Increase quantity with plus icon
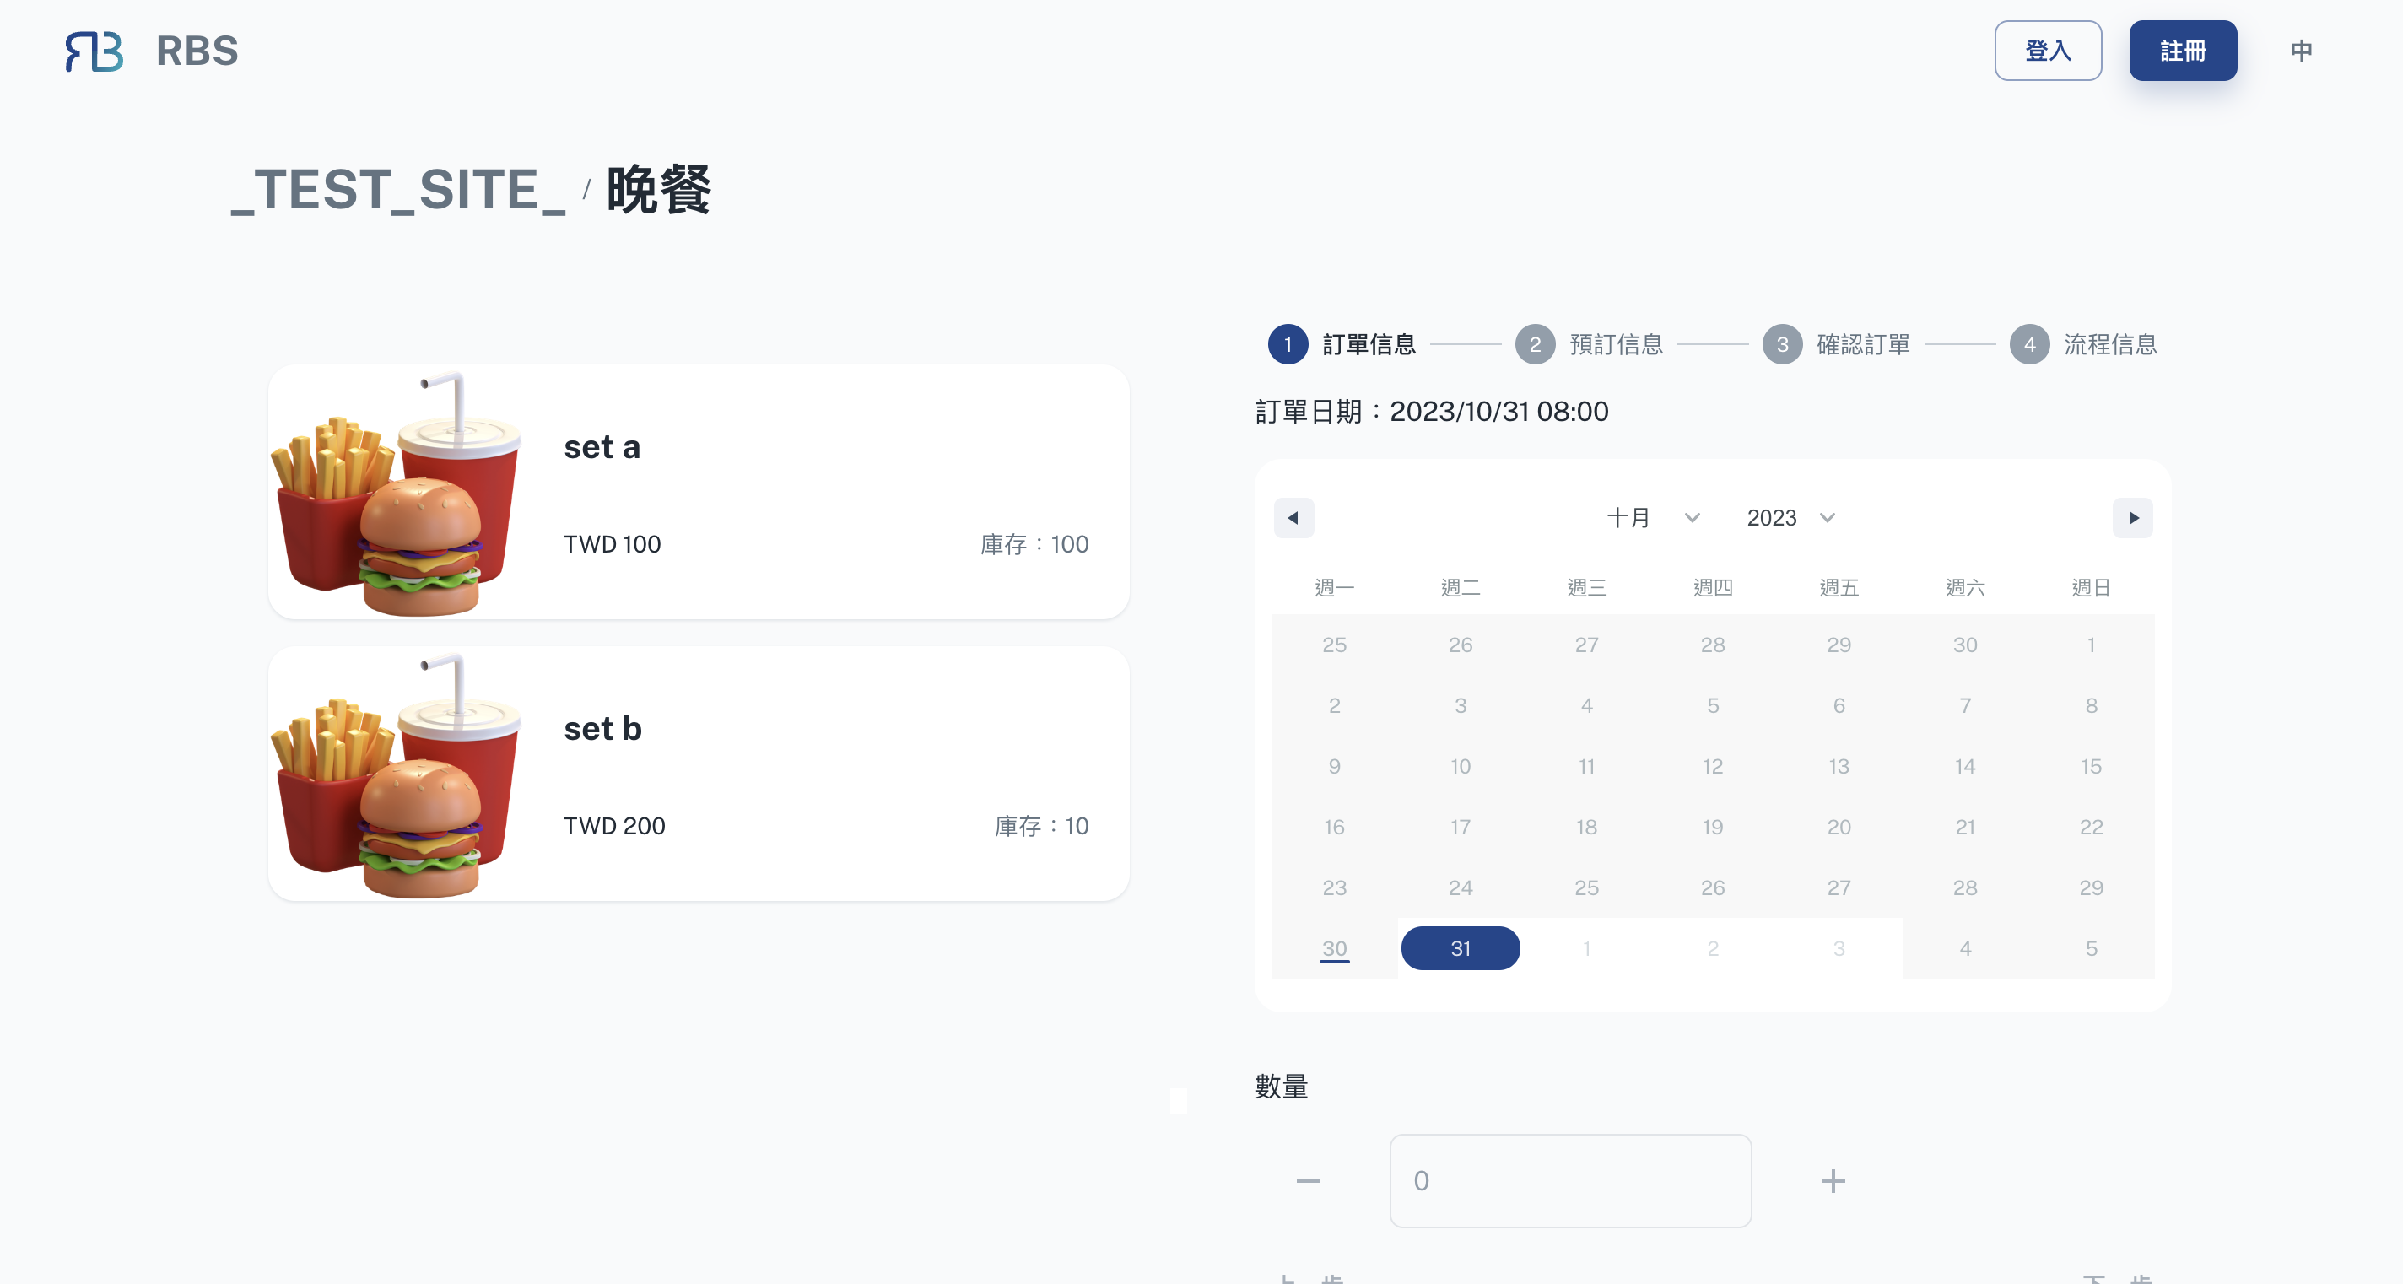 tap(1832, 1180)
